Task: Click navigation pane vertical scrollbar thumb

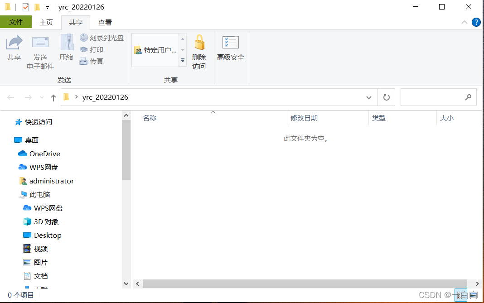Action: point(126,150)
